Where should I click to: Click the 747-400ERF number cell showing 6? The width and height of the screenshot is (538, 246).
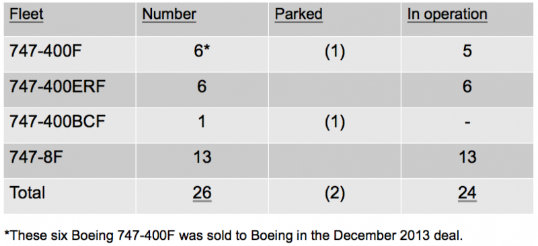click(x=202, y=87)
